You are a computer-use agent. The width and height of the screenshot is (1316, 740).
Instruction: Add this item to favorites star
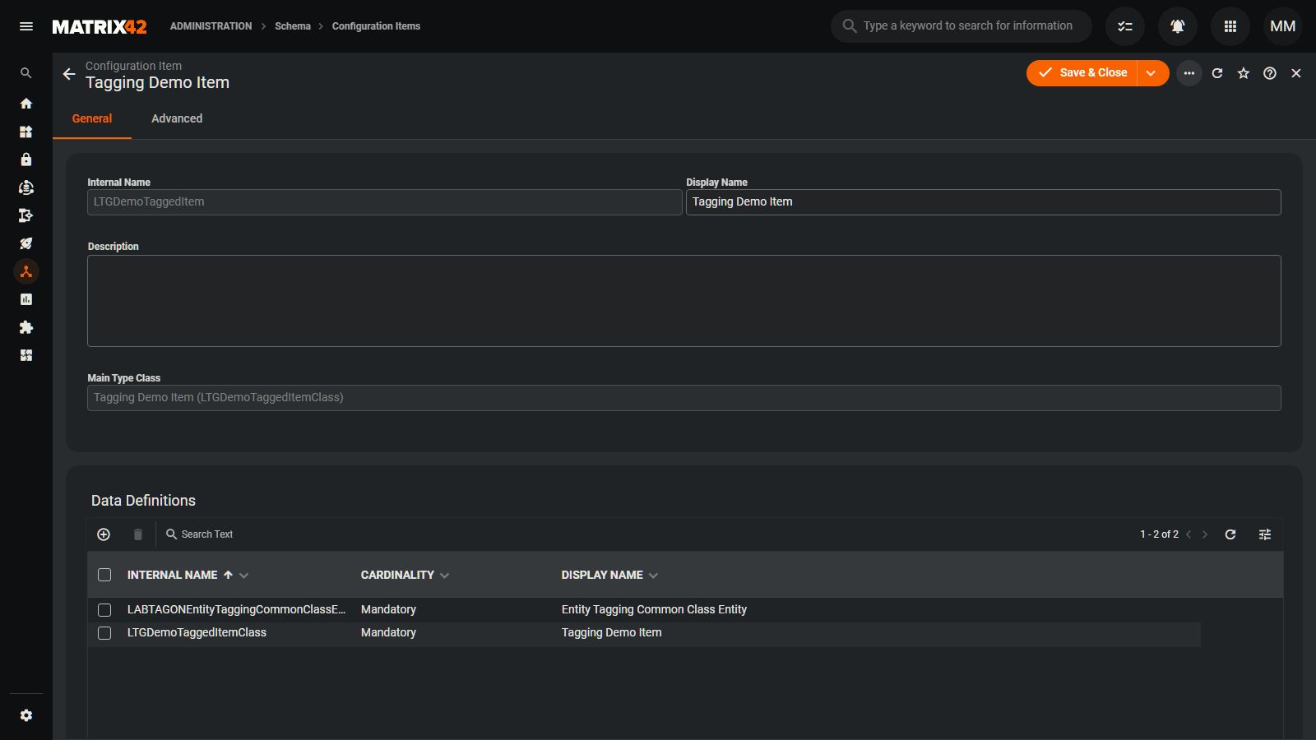1244,73
